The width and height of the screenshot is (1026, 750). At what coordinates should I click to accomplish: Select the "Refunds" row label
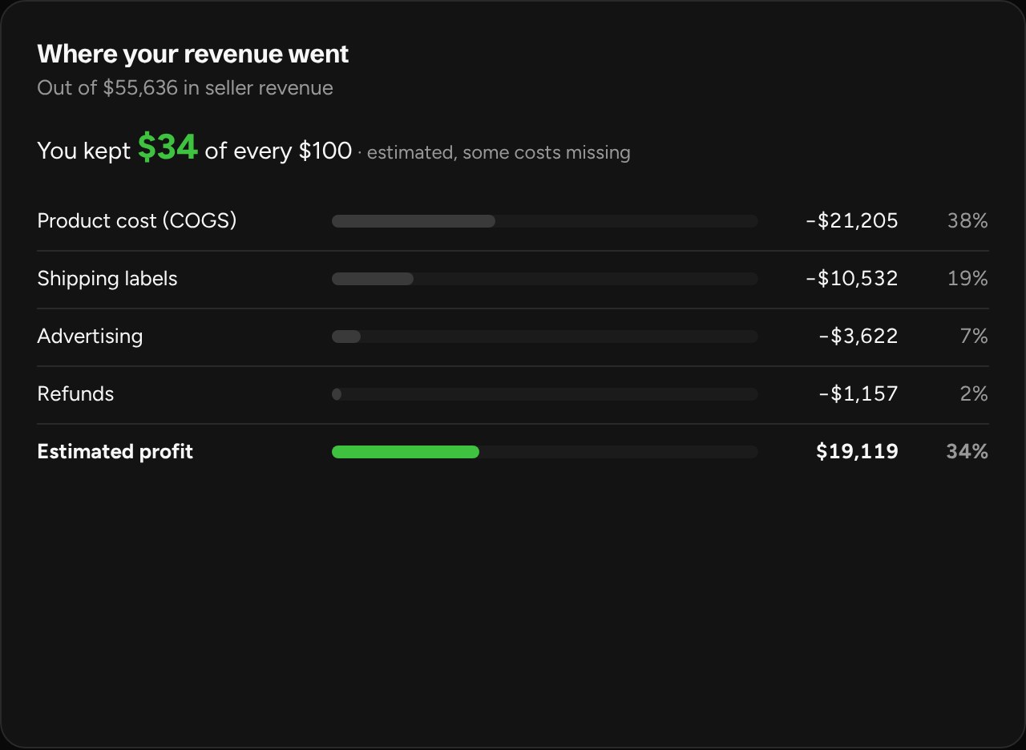click(x=75, y=394)
